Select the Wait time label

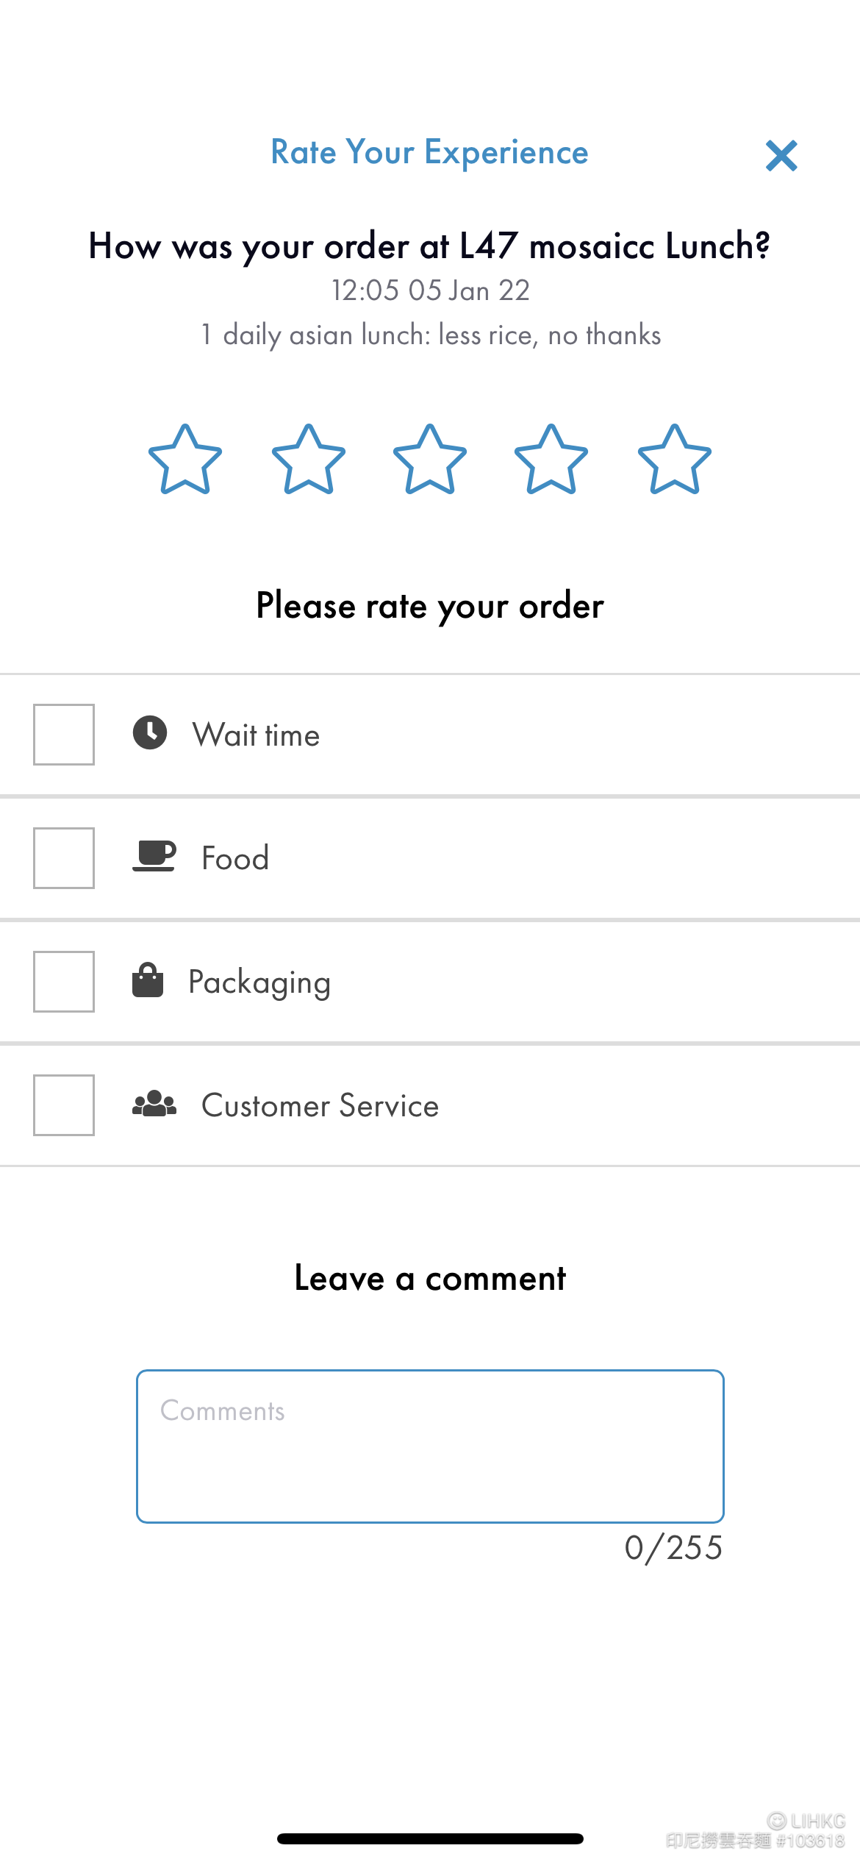point(257,735)
